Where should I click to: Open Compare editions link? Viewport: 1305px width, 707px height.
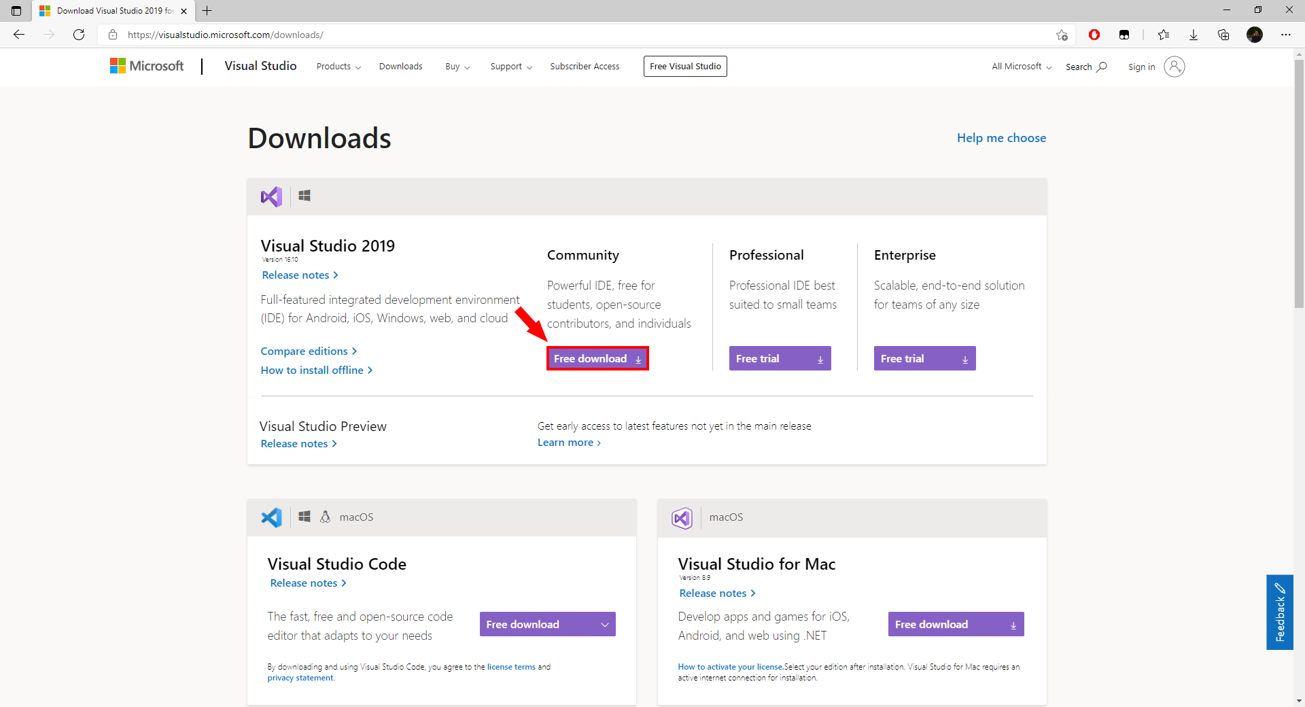point(309,351)
